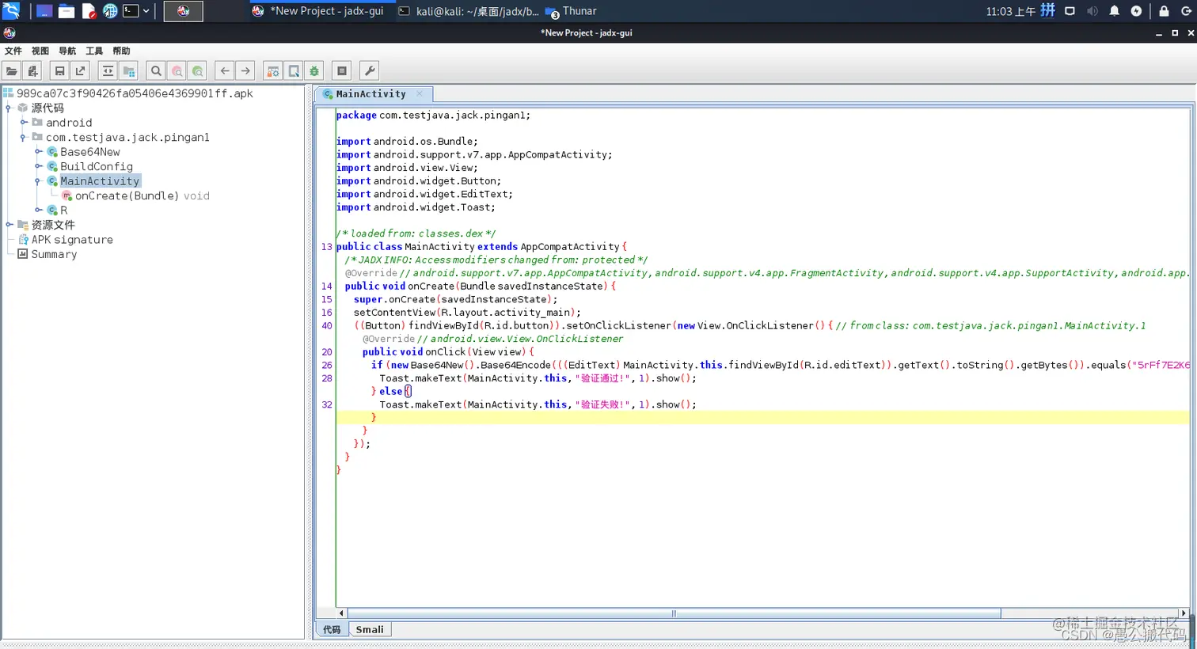Open APK signature in the tree
1197x649 pixels.
click(x=72, y=240)
